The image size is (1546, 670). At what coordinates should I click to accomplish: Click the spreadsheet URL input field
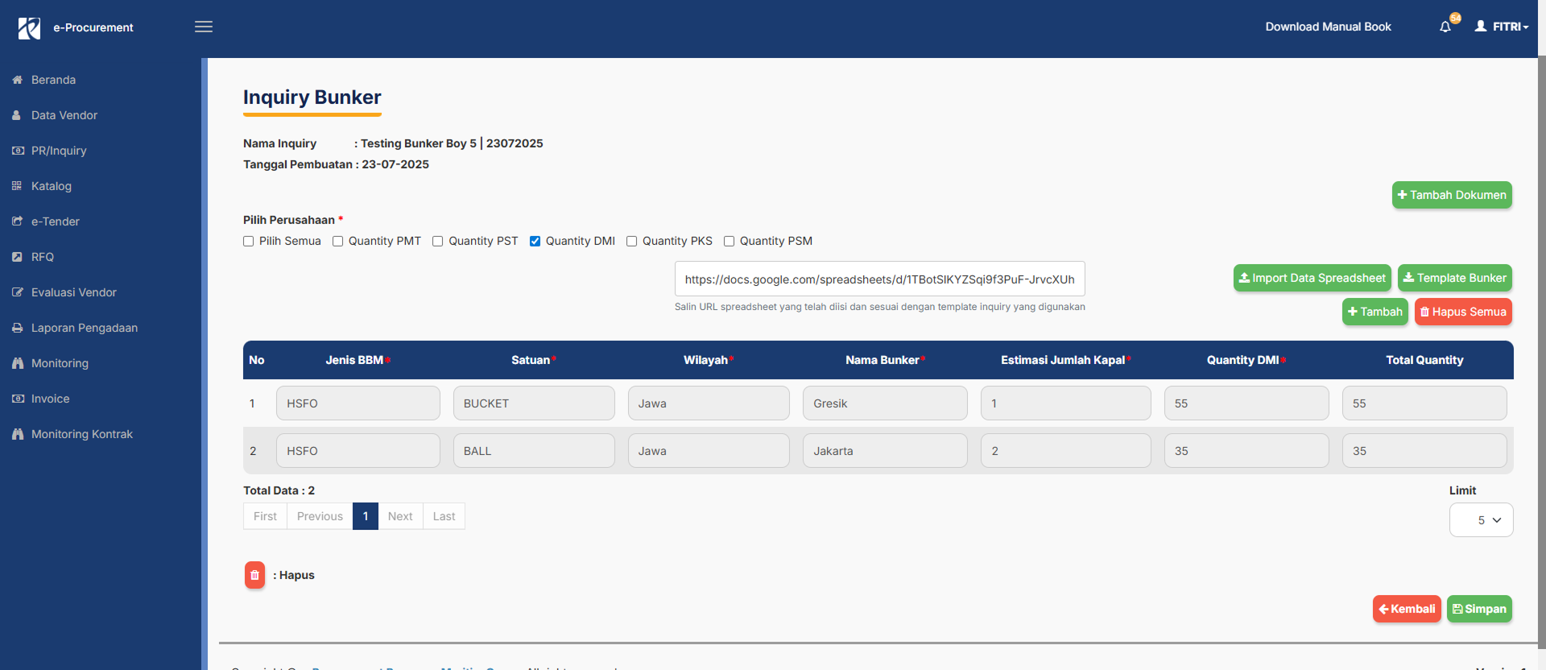click(879, 279)
